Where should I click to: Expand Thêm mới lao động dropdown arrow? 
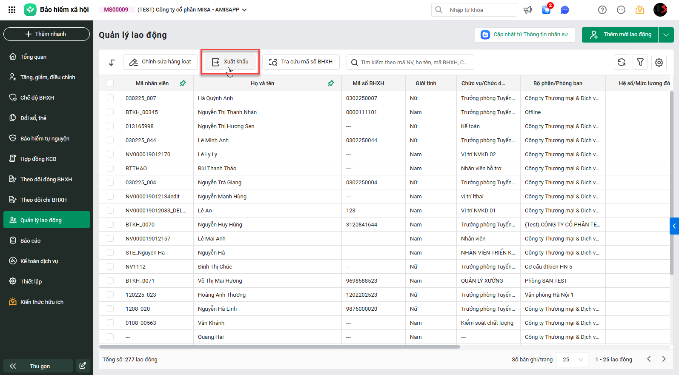click(666, 34)
